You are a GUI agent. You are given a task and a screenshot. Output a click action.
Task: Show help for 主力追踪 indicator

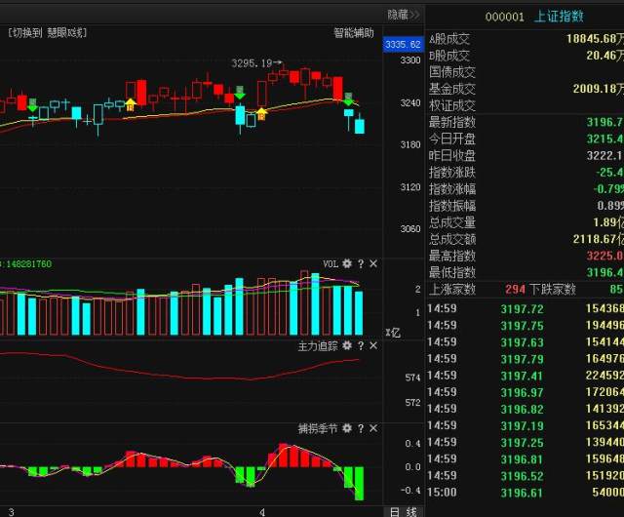(360, 345)
